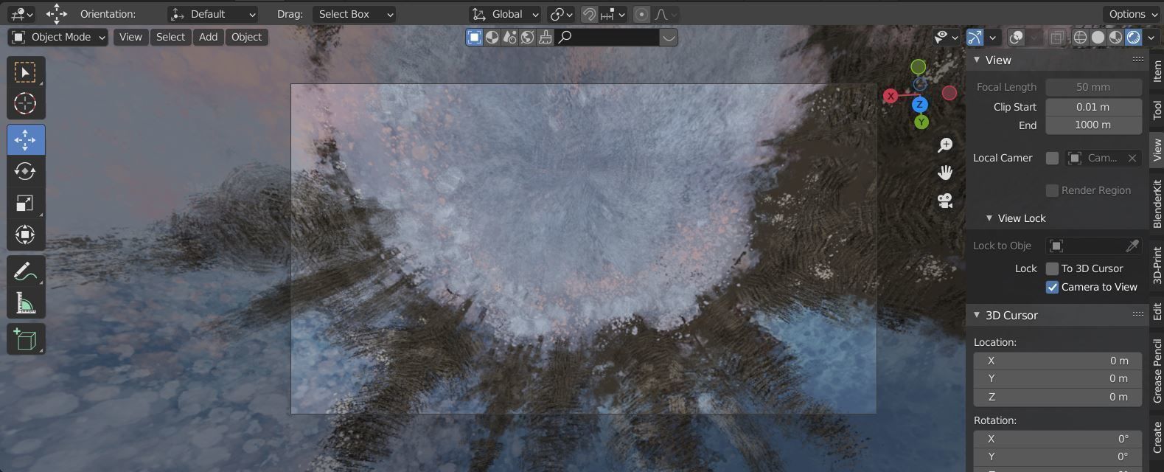The height and width of the screenshot is (472, 1164).
Task: Pick the Annotate pencil tool
Action: (x=25, y=271)
